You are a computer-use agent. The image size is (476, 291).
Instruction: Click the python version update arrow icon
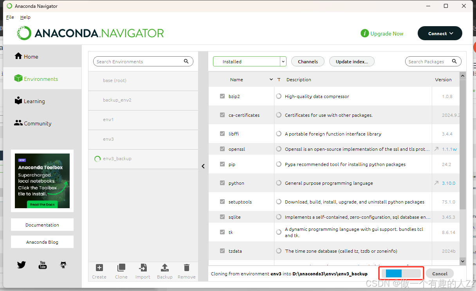(x=436, y=183)
